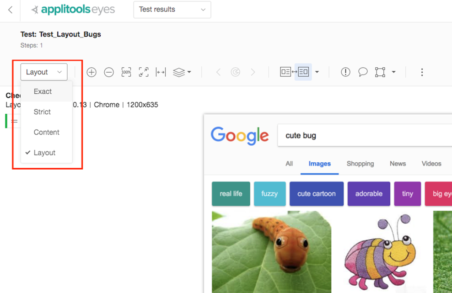The image size is (452, 293).
Task: Set zoom to 100% actual size
Action: click(126, 72)
